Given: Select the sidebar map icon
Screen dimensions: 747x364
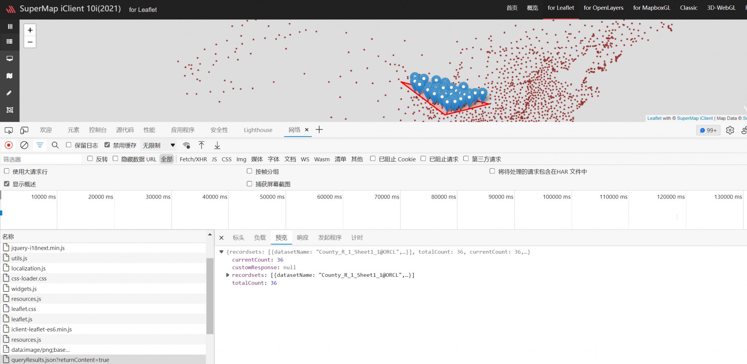Looking at the screenshot, I should 10,76.
